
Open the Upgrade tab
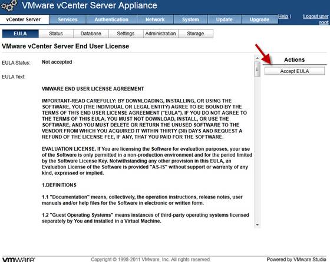tap(259, 19)
